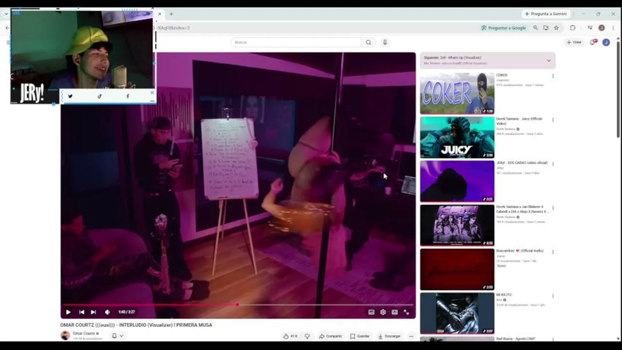Seek on the red video progress bar

238,305
